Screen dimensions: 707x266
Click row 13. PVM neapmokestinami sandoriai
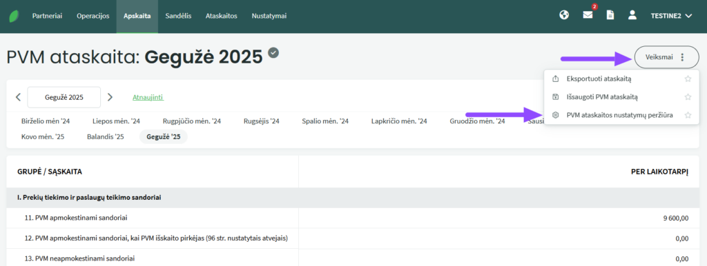tap(353, 258)
